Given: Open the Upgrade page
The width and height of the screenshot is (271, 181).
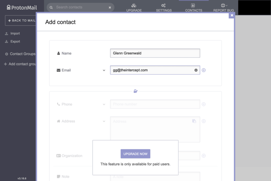Looking at the screenshot, I should 134,8.
